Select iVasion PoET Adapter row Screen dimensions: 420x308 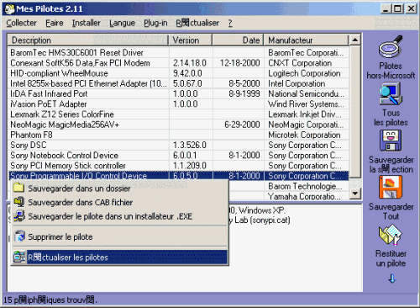click(178, 104)
